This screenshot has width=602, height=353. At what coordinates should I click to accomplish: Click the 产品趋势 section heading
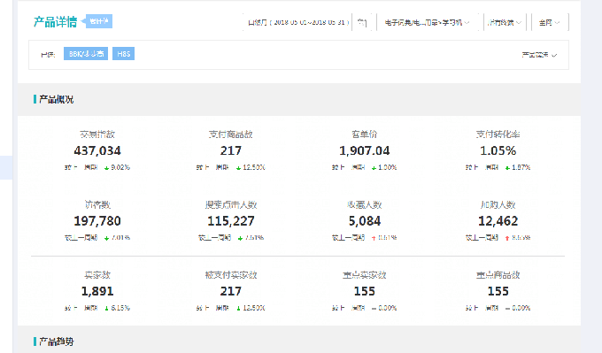[x=56, y=341]
